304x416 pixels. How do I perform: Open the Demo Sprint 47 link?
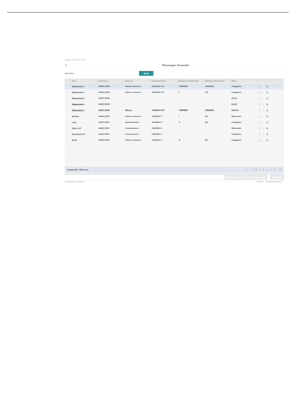(78, 134)
